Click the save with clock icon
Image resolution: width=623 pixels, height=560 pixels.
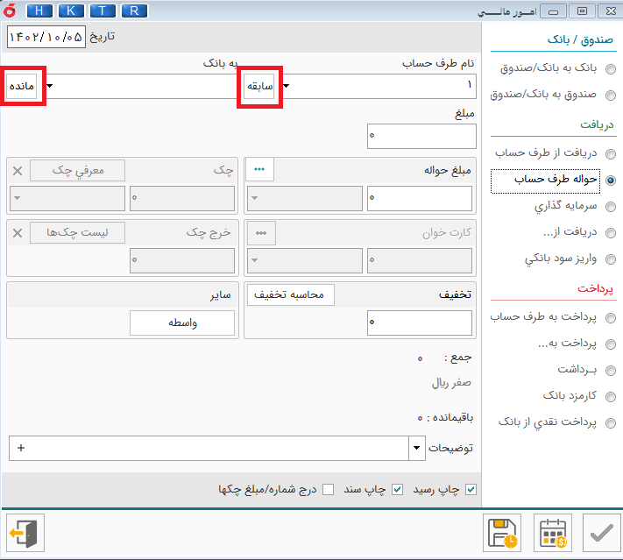pos(503,533)
